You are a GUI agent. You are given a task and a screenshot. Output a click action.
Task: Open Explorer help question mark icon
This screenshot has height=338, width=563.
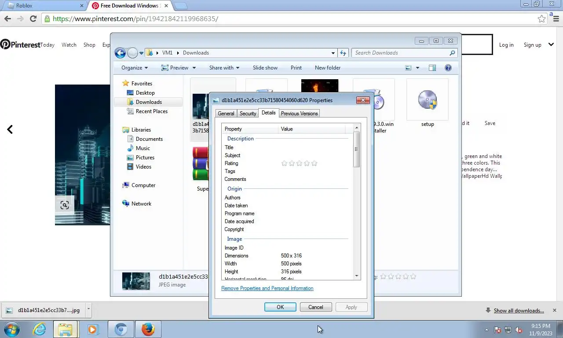pyautogui.click(x=448, y=68)
